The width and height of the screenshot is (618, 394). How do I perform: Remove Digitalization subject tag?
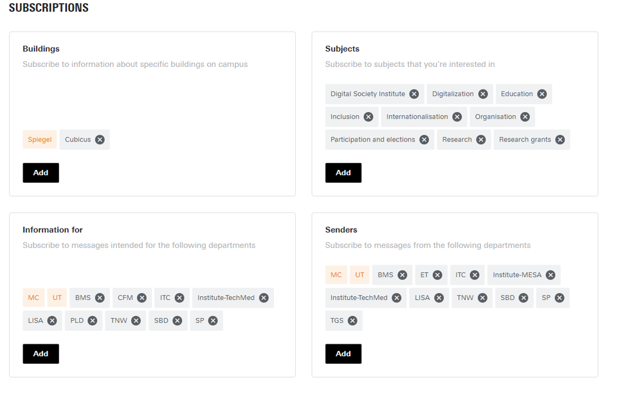(x=483, y=94)
